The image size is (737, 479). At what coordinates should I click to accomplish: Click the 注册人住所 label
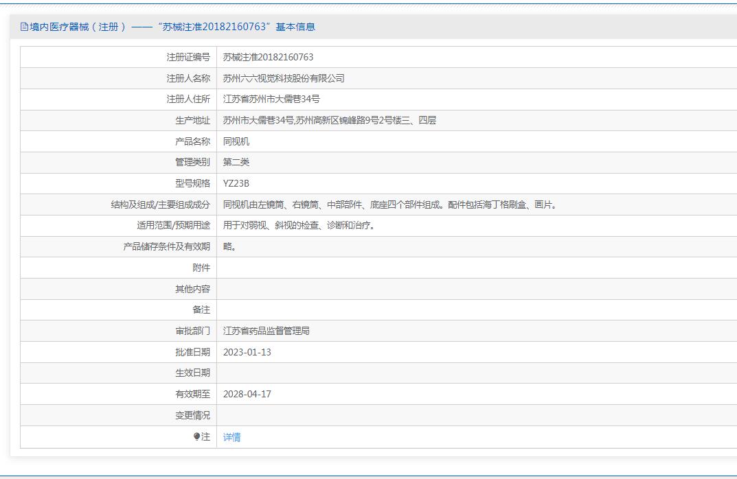pos(188,99)
